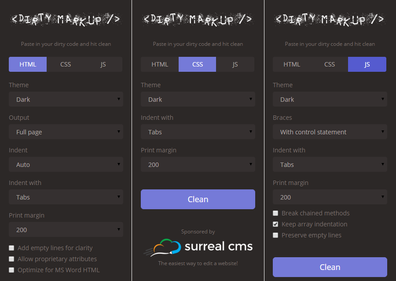Check Allow proprietary attributes
396x281 pixels.
coord(11,259)
